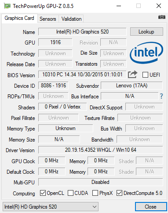Click the GPU-Z title bar app icon

[x=7, y=6]
